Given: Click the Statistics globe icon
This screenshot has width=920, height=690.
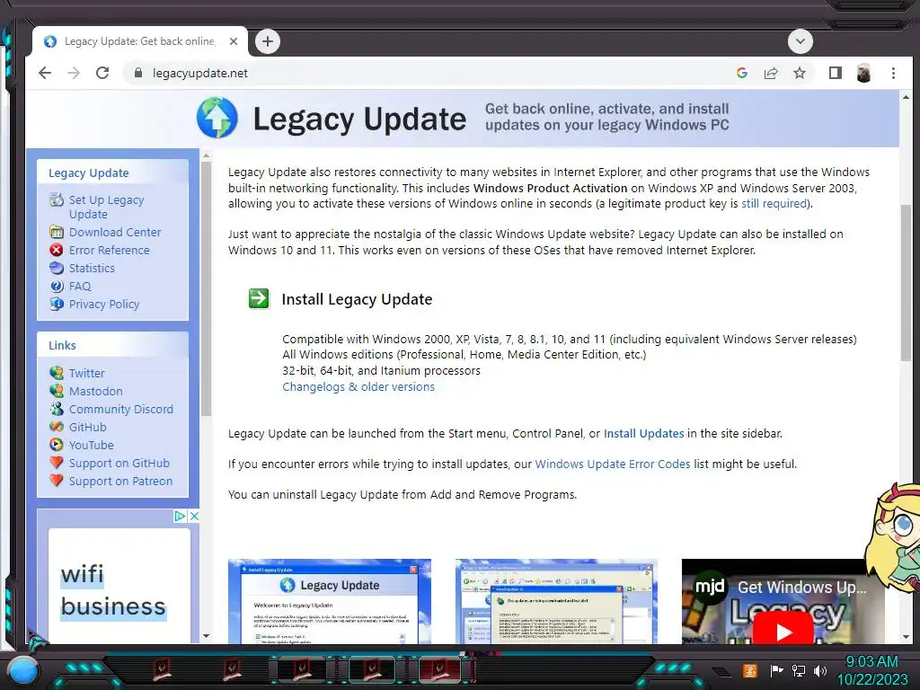Looking at the screenshot, I should click(x=57, y=268).
